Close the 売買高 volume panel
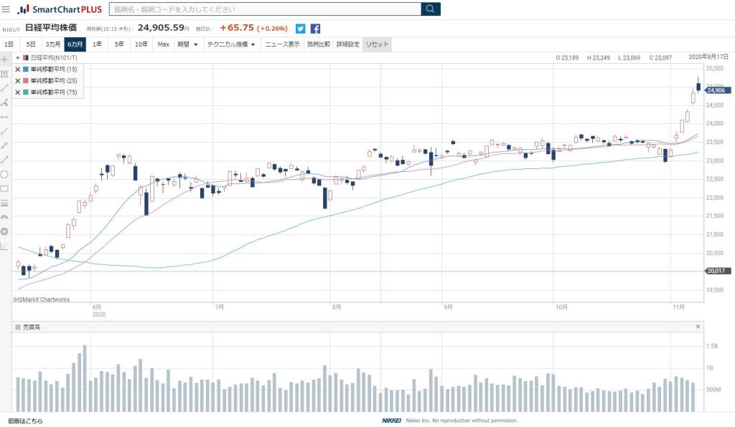735x427 pixels. (x=698, y=327)
